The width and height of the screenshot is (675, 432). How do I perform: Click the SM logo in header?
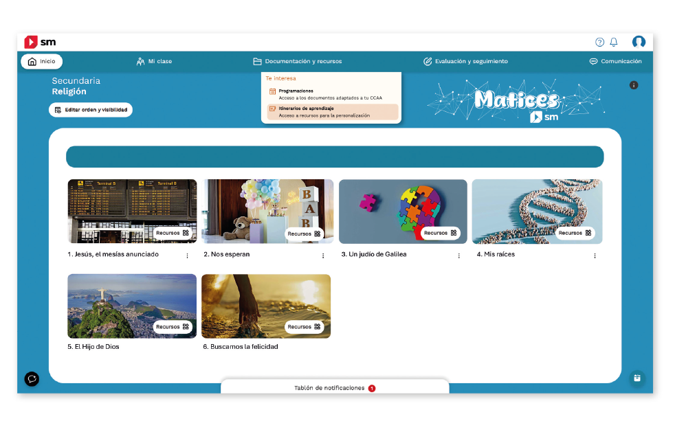point(40,43)
